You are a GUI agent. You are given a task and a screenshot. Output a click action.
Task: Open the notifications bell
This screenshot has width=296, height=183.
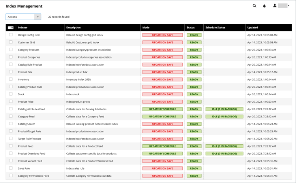(x=264, y=6)
